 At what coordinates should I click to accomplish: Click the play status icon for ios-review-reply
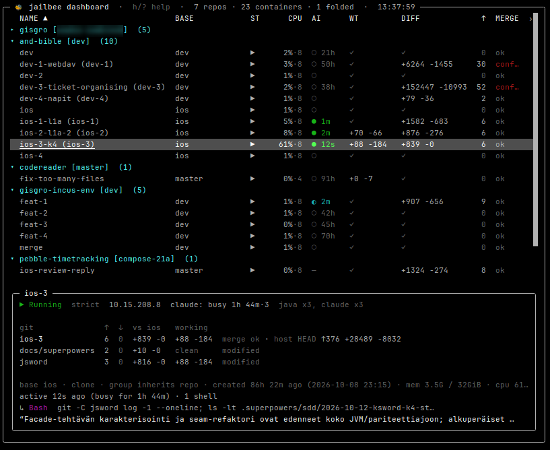(252, 270)
